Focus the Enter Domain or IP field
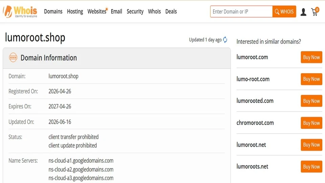The width and height of the screenshot is (325, 183). [241, 12]
